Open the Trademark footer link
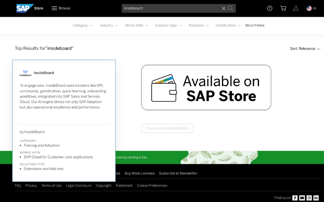This screenshot has height=202, width=324. click(x=124, y=186)
